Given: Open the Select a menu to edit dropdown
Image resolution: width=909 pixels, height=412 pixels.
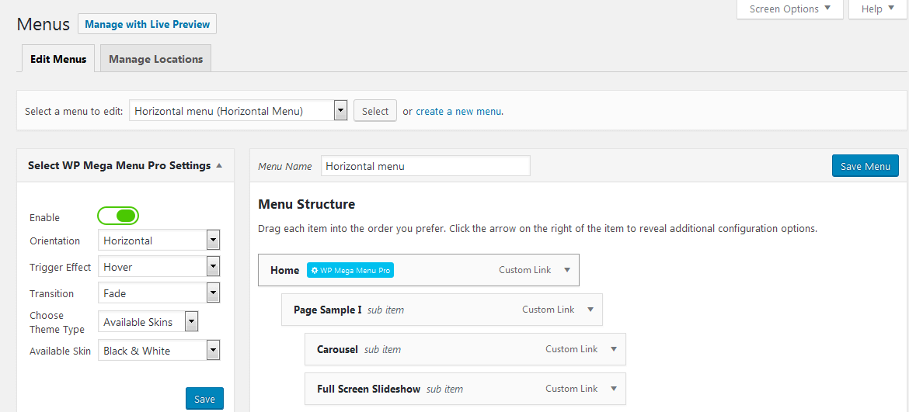Looking at the screenshot, I should (x=239, y=110).
